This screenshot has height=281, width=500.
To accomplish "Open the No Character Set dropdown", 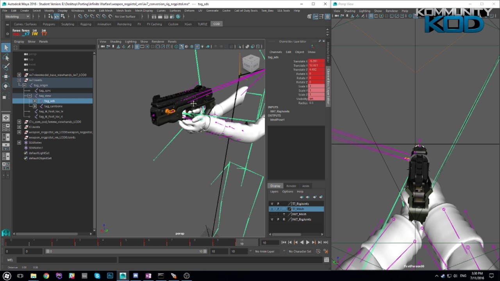I will pyautogui.click(x=300, y=251).
